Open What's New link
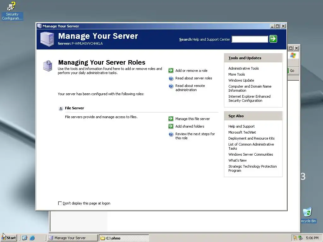Screen dimensions: 323x242 coord(237,160)
